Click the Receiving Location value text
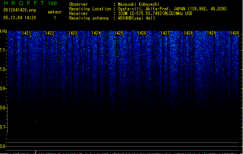The width and height of the screenshot is (243, 154). click(x=172, y=9)
